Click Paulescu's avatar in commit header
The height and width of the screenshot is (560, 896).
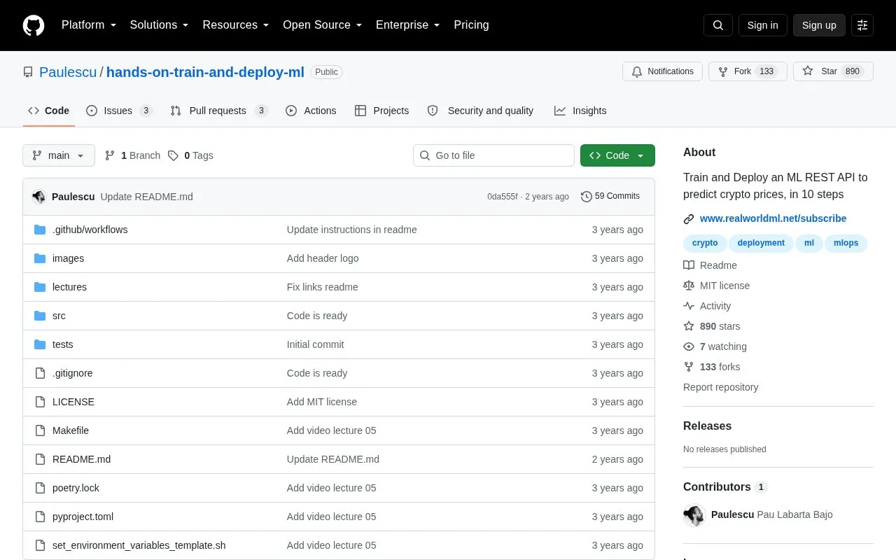point(39,197)
